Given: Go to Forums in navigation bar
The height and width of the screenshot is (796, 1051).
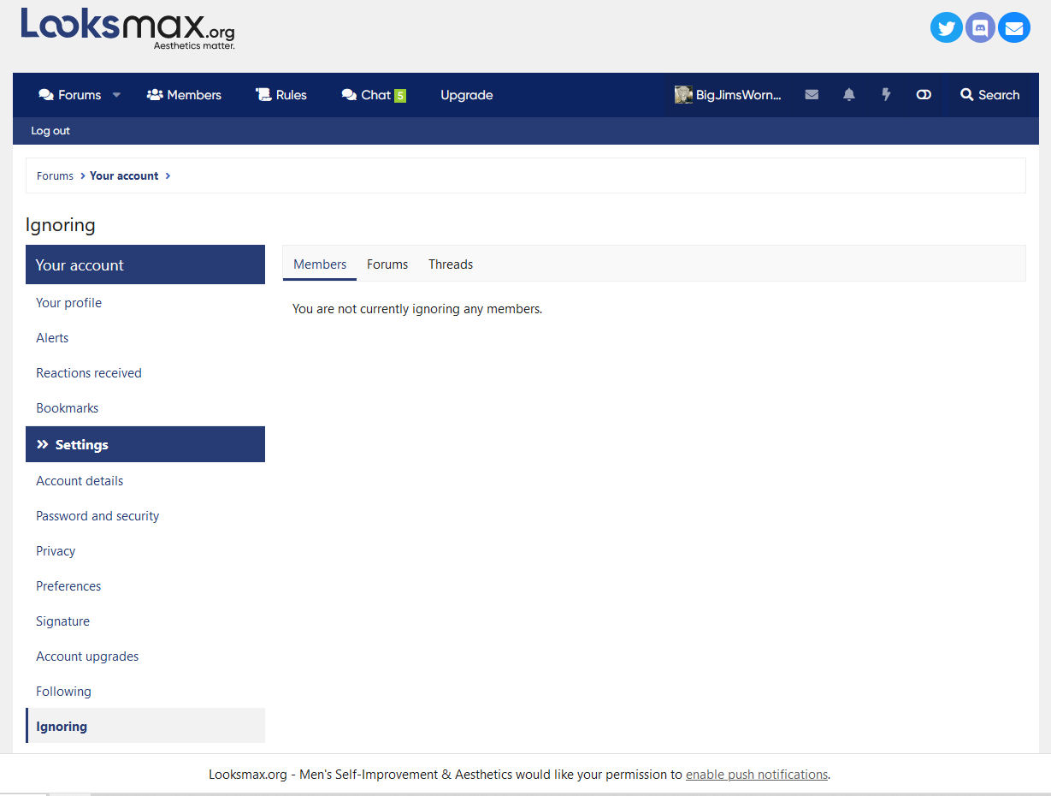Looking at the screenshot, I should (x=69, y=95).
